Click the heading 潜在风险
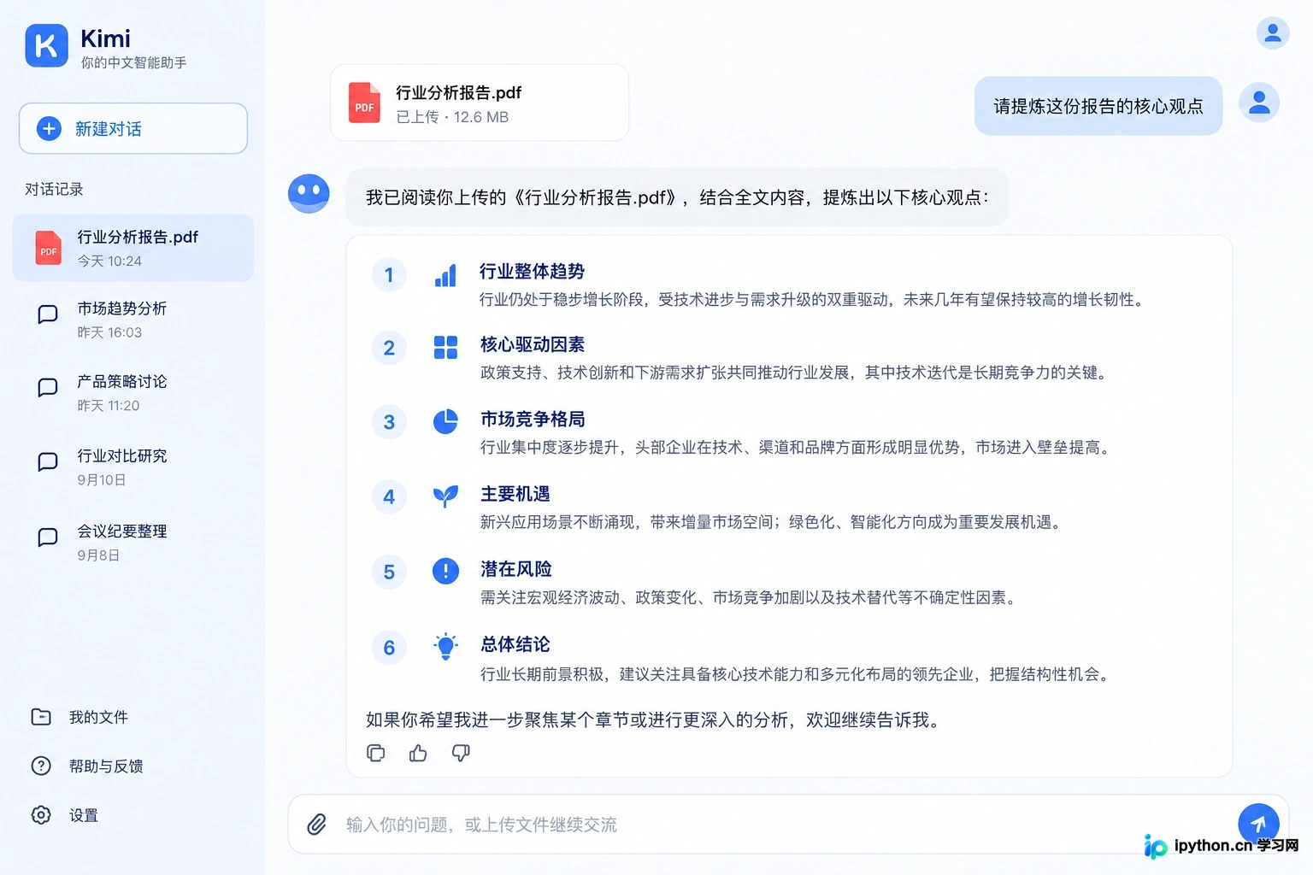 pos(515,569)
